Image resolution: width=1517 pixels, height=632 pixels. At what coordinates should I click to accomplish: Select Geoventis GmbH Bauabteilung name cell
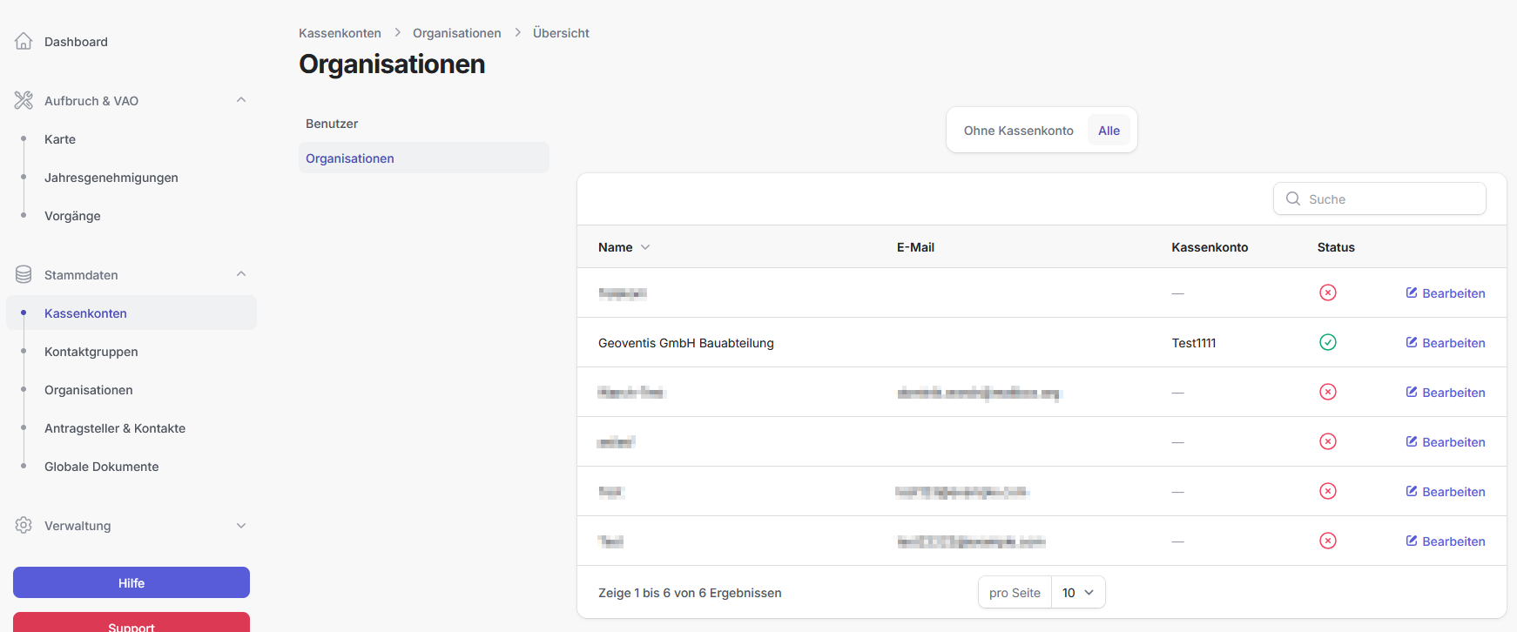click(x=686, y=343)
